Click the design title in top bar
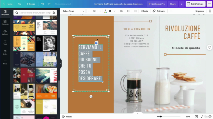Image resolution: width=213 pixels, height=119 pixels. click(118, 4)
